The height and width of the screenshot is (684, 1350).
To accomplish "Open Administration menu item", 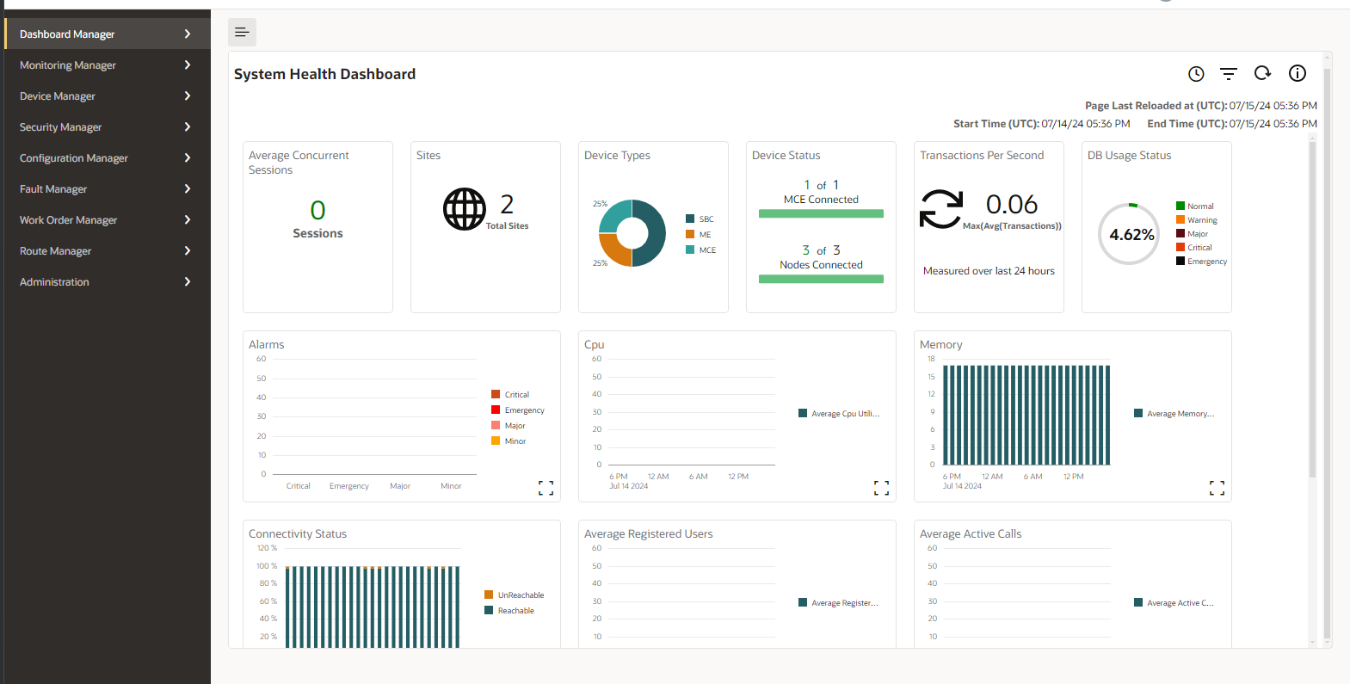I will pos(108,281).
